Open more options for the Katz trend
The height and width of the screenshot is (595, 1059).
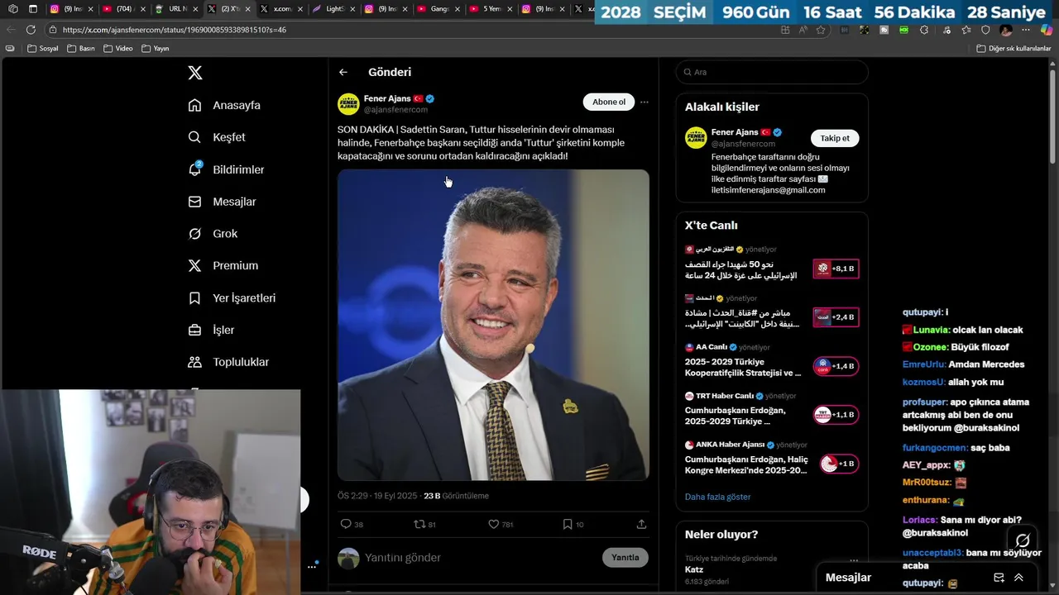tap(854, 559)
